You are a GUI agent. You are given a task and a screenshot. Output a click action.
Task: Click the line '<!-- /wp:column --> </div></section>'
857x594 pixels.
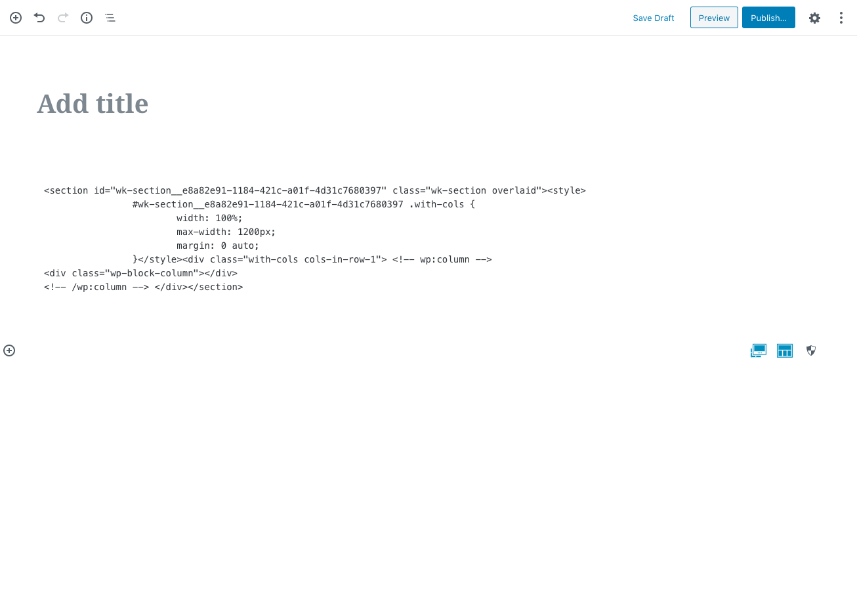pyautogui.click(x=143, y=287)
